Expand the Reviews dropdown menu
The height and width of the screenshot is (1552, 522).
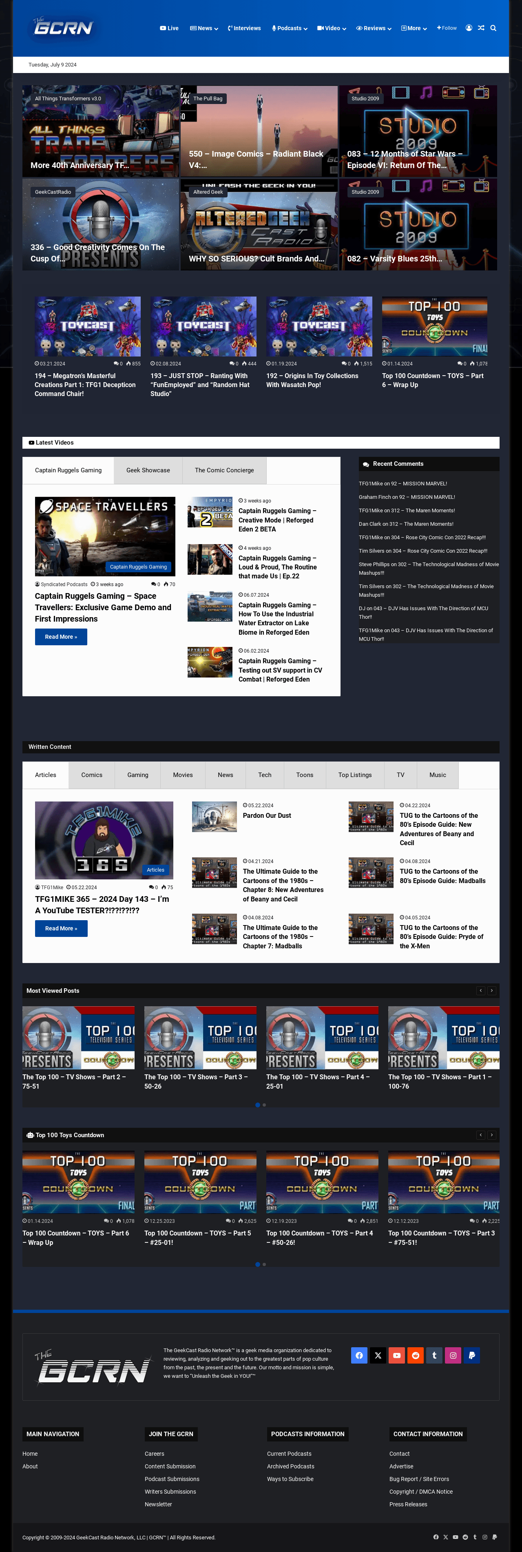(x=374, y=28)
